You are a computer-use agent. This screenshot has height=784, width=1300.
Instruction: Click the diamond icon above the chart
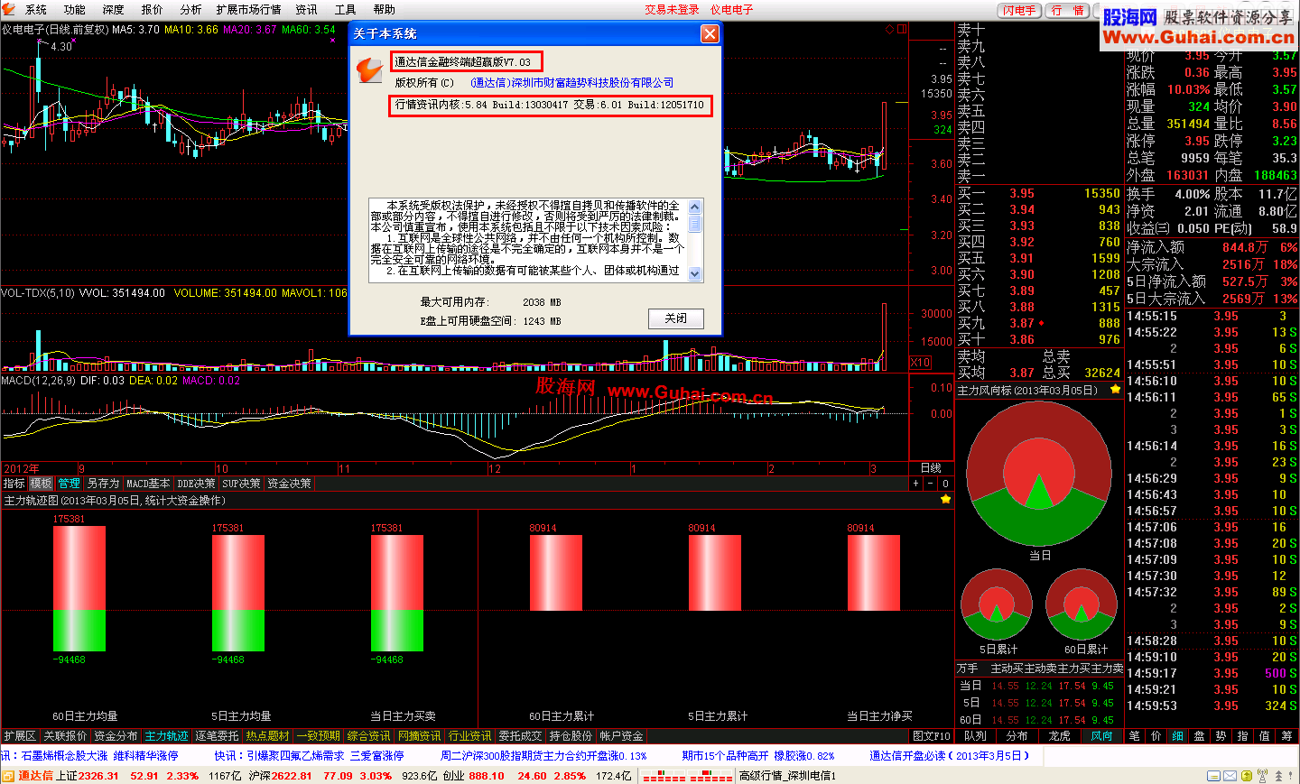point(889,29)
